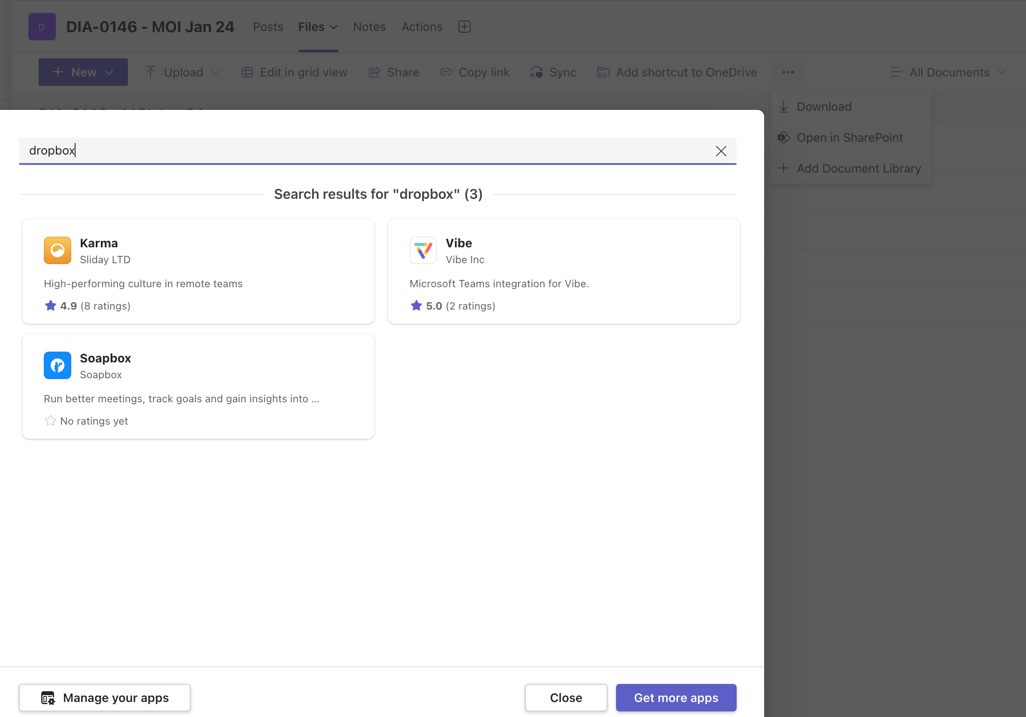Screen dimensions: 1026x717
Task: Open the more options ellipsis
Action: click(x=788, y=72)
